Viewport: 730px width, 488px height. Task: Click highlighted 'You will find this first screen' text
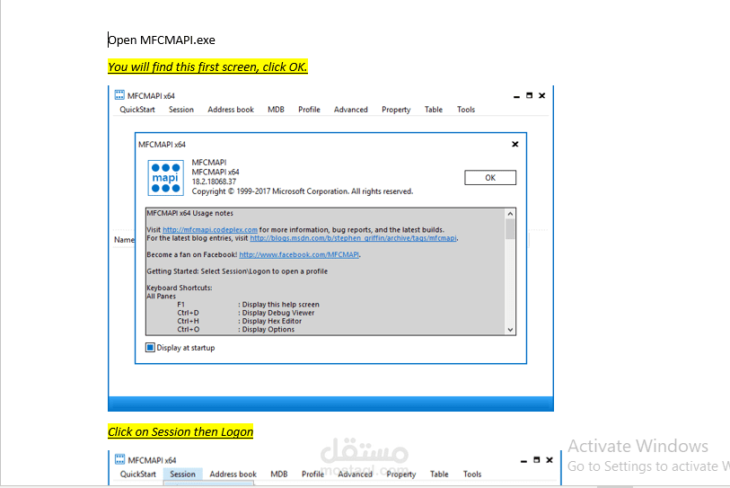pyautogui.click(x=207, y=67)
